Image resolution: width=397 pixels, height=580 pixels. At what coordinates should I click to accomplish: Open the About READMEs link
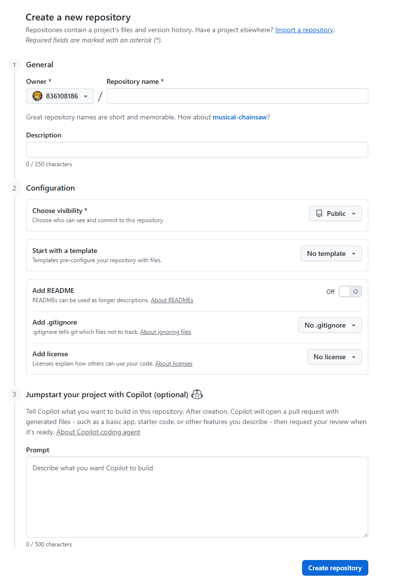pyautogui.click(x=172, y=300)
